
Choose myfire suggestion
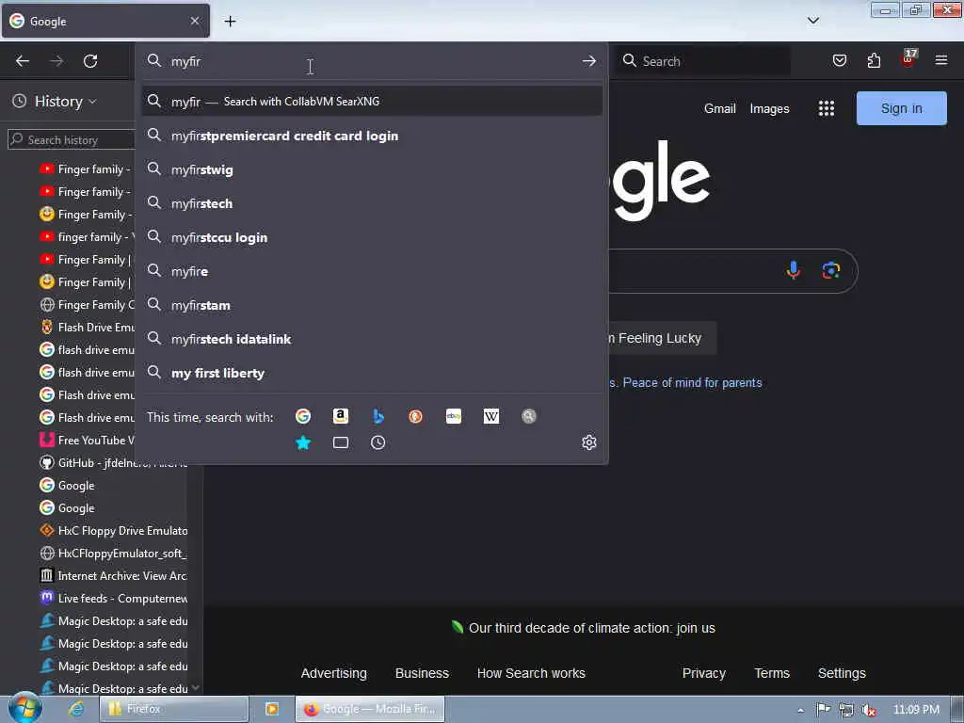point(371,271)
